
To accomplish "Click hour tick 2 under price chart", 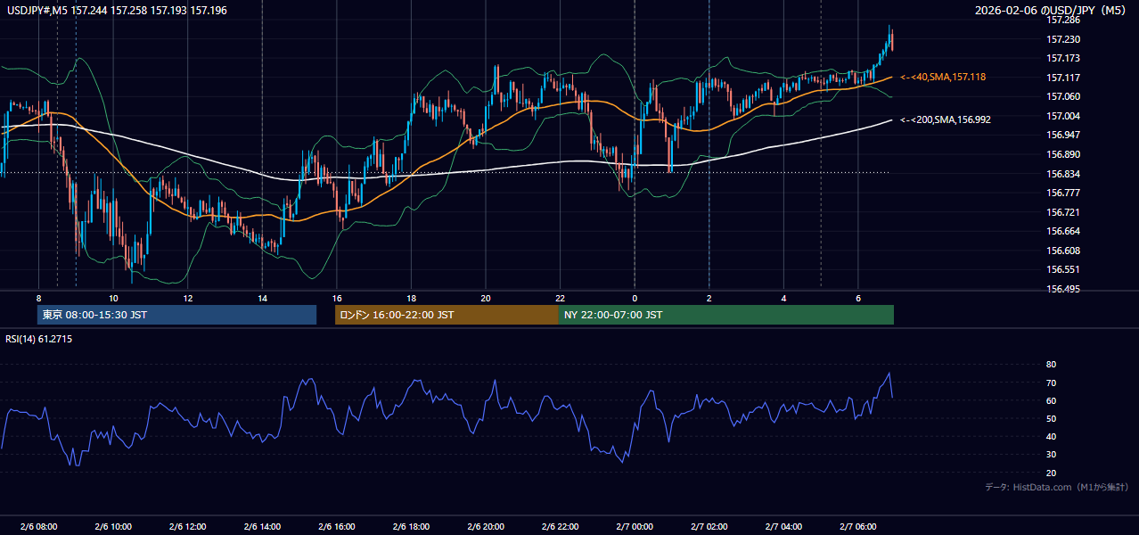I will 709,298.
